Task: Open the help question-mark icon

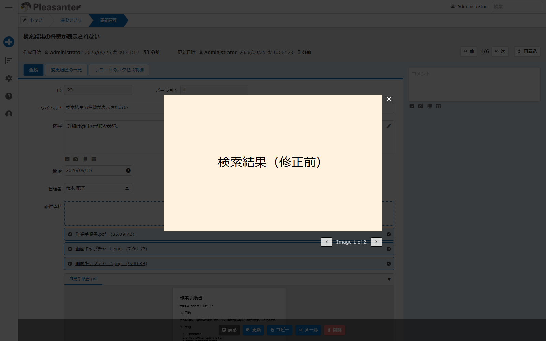Action: tap(9, 96)
